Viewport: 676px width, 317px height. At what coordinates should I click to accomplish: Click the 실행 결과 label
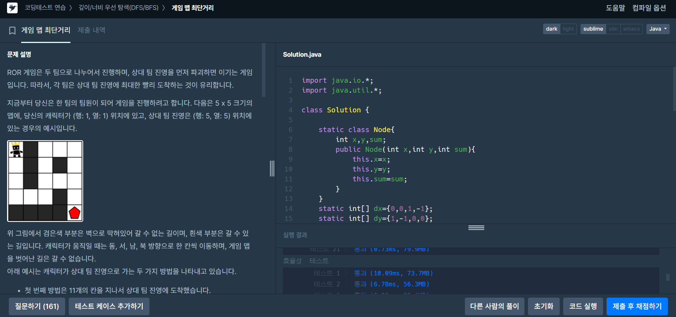[x=295, y=235]
